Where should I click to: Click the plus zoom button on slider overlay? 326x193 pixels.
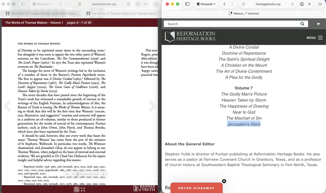coord(103,174)
